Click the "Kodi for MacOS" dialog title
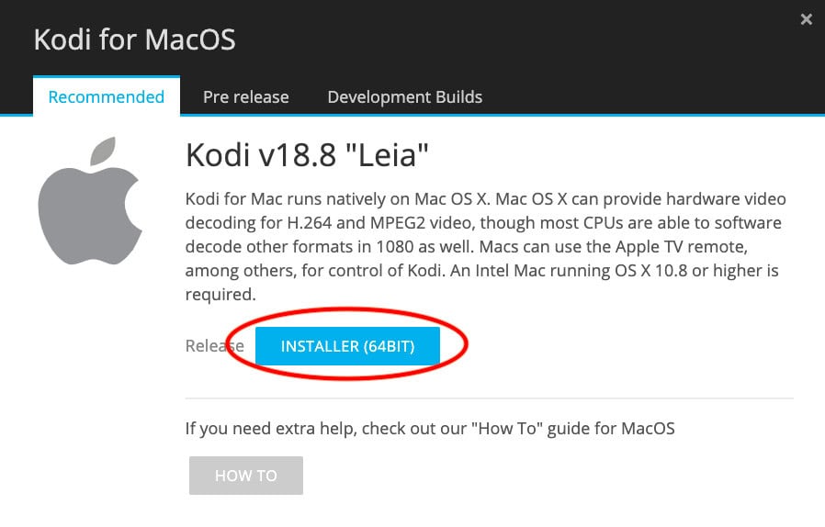 tap(135, 39)
